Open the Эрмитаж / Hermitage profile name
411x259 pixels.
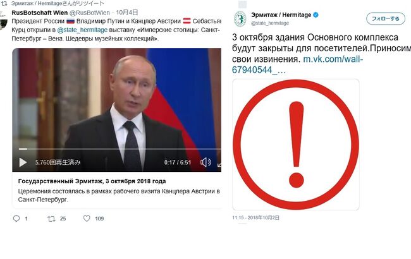tap(281, 15)
